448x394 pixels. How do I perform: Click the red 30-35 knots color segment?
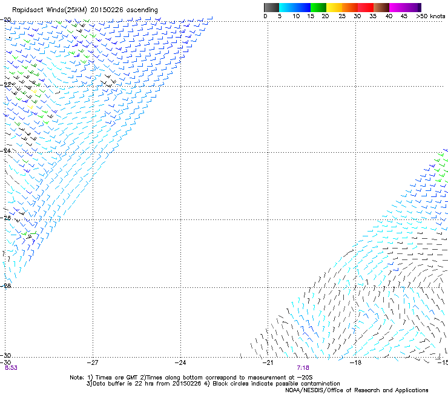point(366,7)
